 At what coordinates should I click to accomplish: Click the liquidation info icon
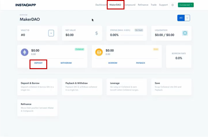(x=185, y=33)
